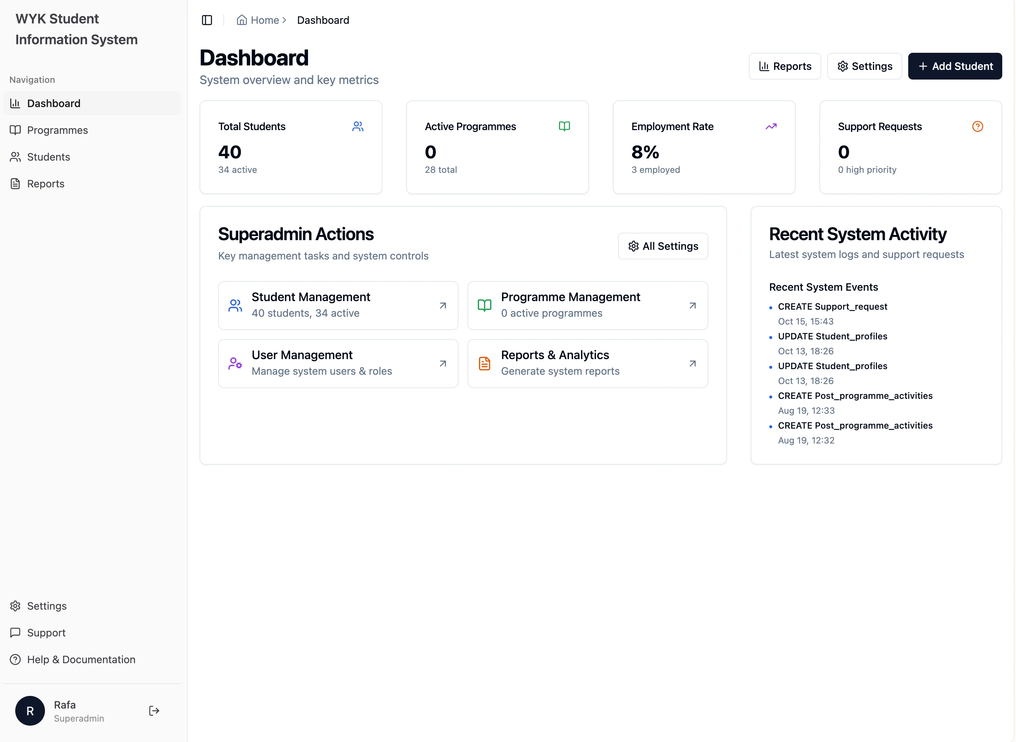This screenshot has height=742, width=1016.
Task: Toggle the sidebar collapse icon
Action: pos(207,20)
